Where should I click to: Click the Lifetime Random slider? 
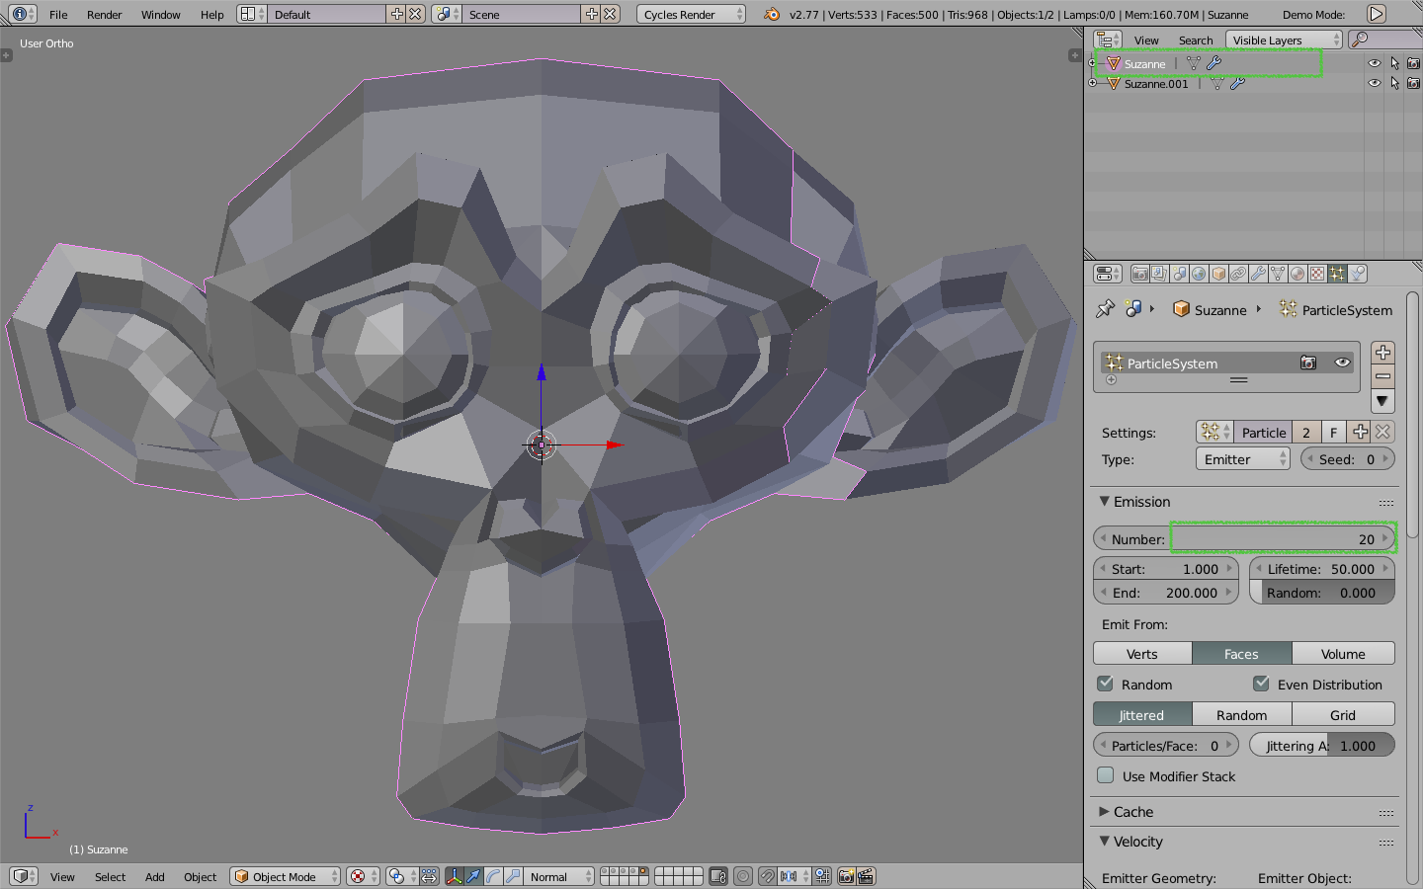point(1322,593)
